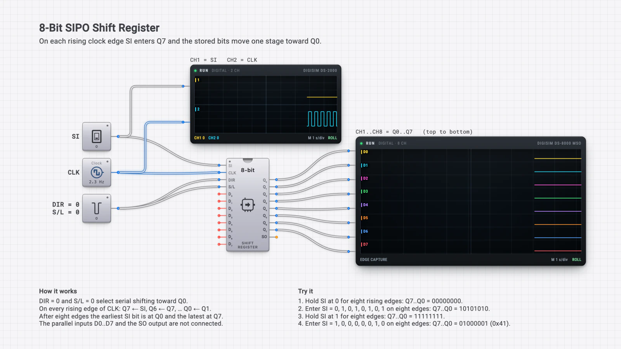Toggle the SI switch input
The image size is (621, 349).
point(97,136)
